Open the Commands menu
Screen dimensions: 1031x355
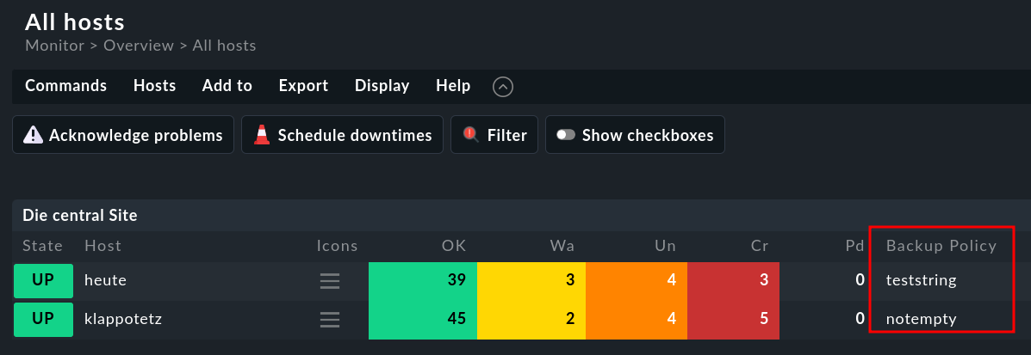tap(65, 86)
